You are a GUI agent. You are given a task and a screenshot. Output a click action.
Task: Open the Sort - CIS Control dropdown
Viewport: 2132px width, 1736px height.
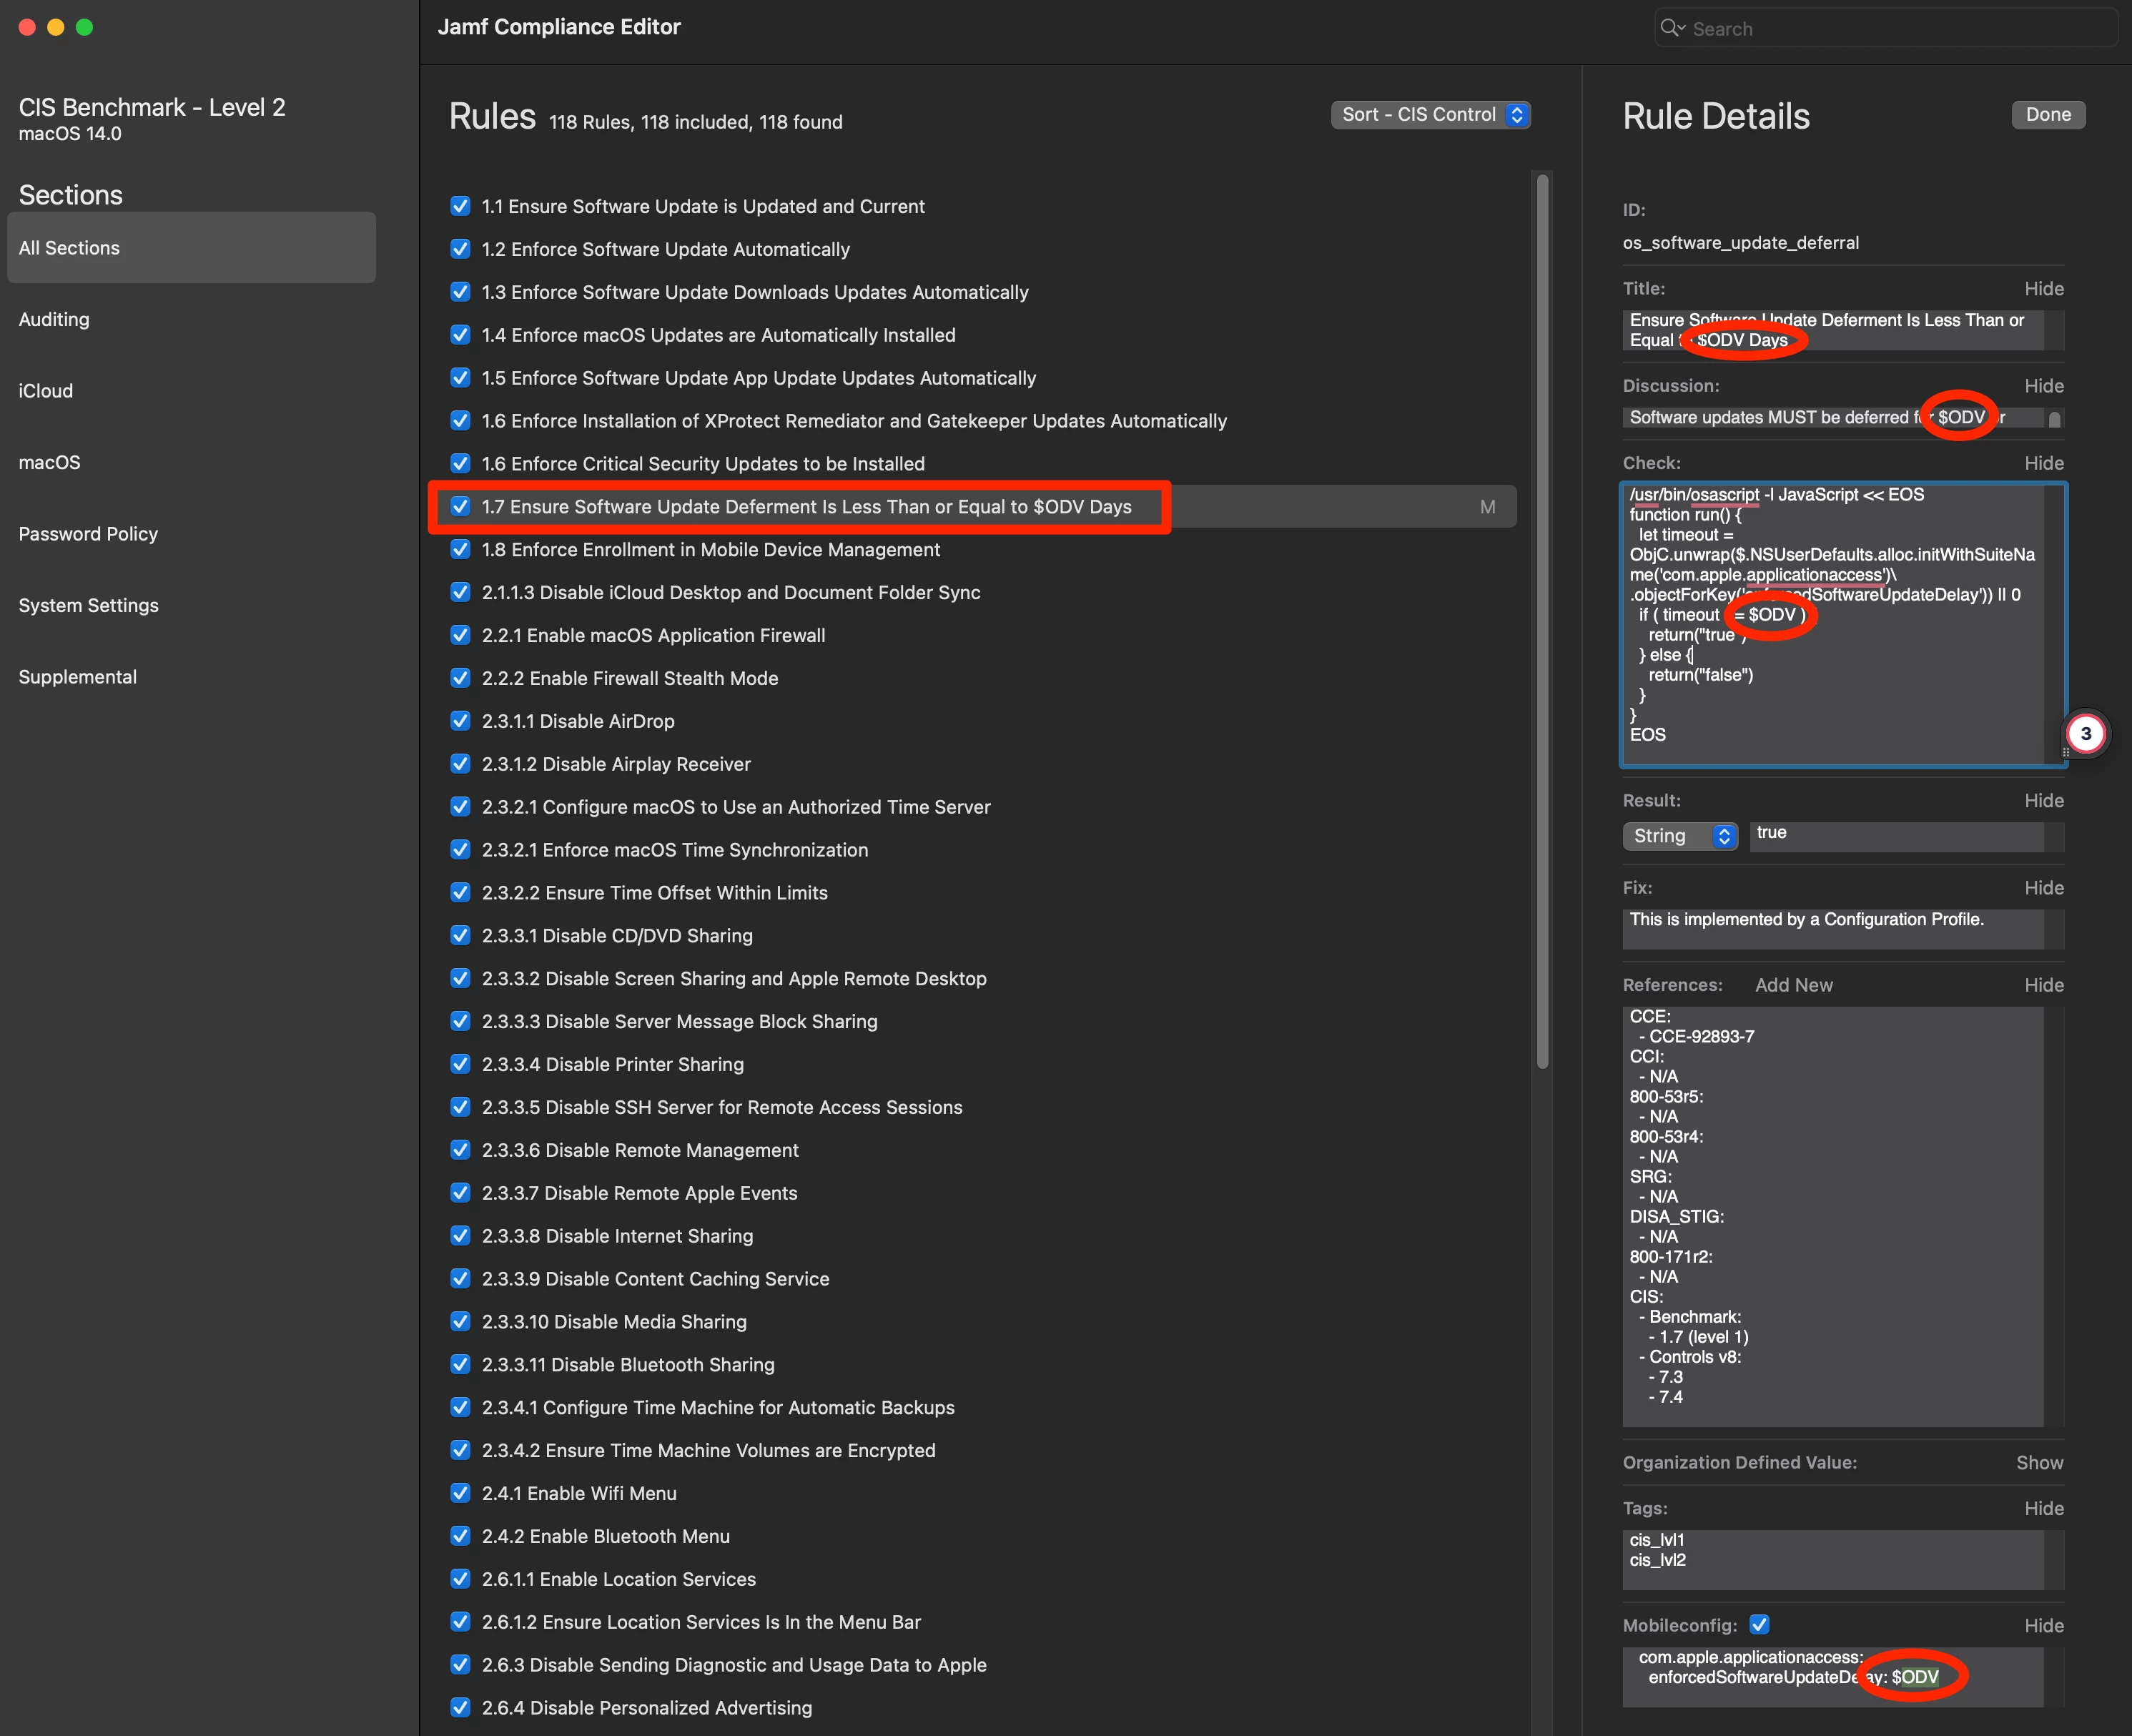1430,115
